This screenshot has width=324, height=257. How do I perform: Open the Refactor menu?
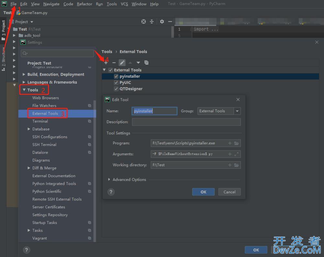click(x=84, y=4)
